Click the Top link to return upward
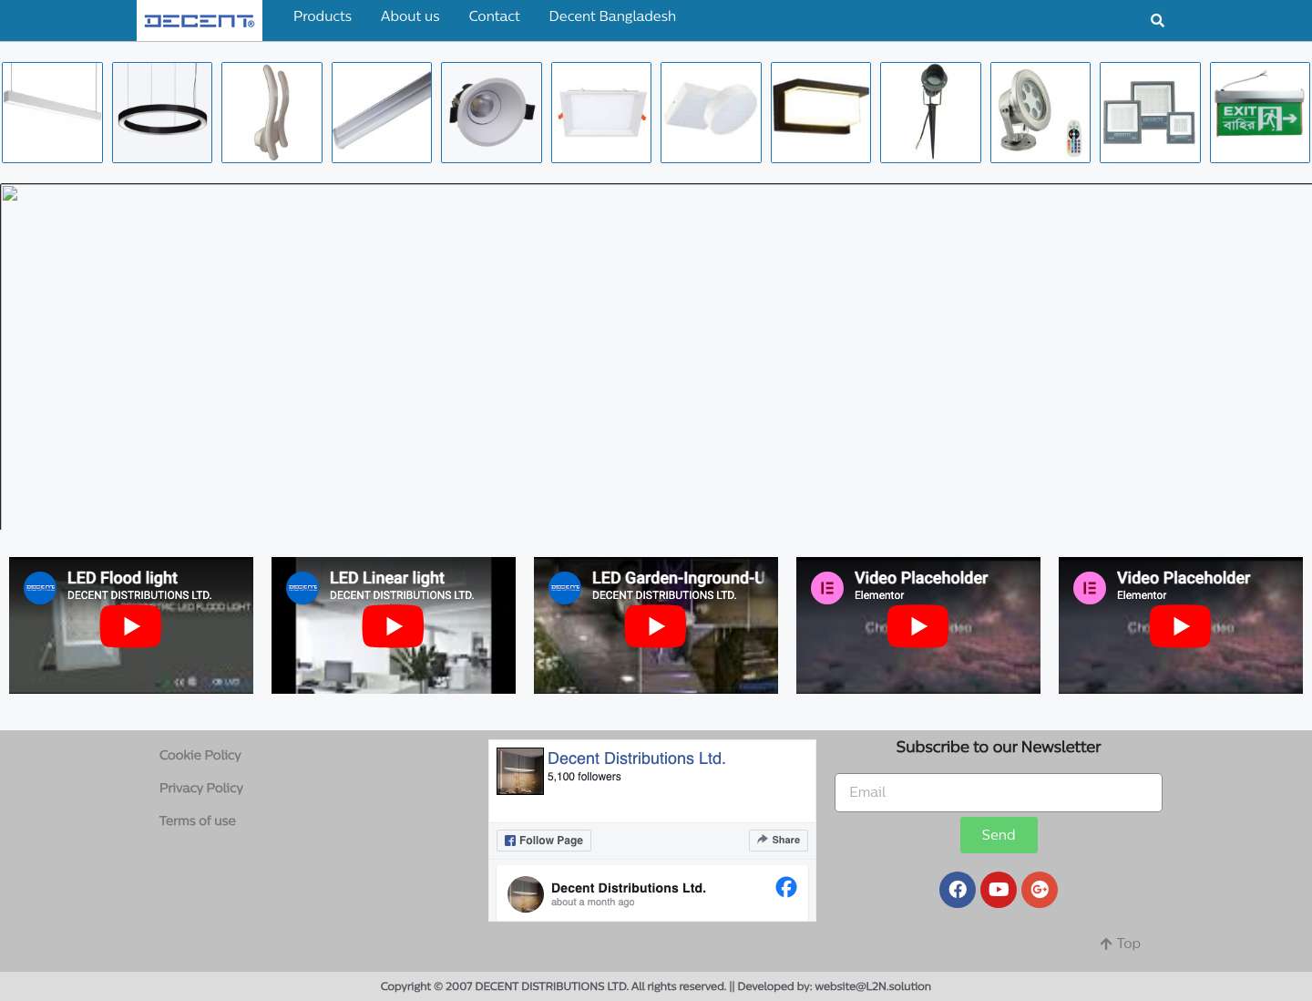 coord(1120,944)
